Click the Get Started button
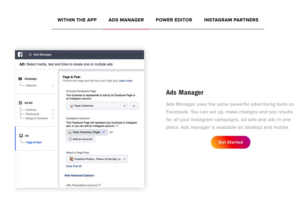This screenshot has width=305, height=203. [x=230, y=142]
